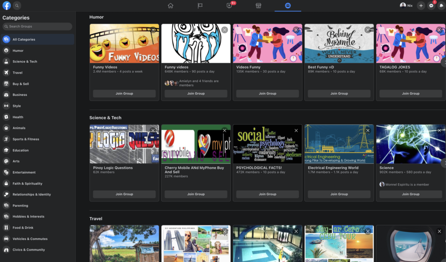Click the Vehicles & Commutes car icon
This screenshot has width=446, height=262.
6,238
